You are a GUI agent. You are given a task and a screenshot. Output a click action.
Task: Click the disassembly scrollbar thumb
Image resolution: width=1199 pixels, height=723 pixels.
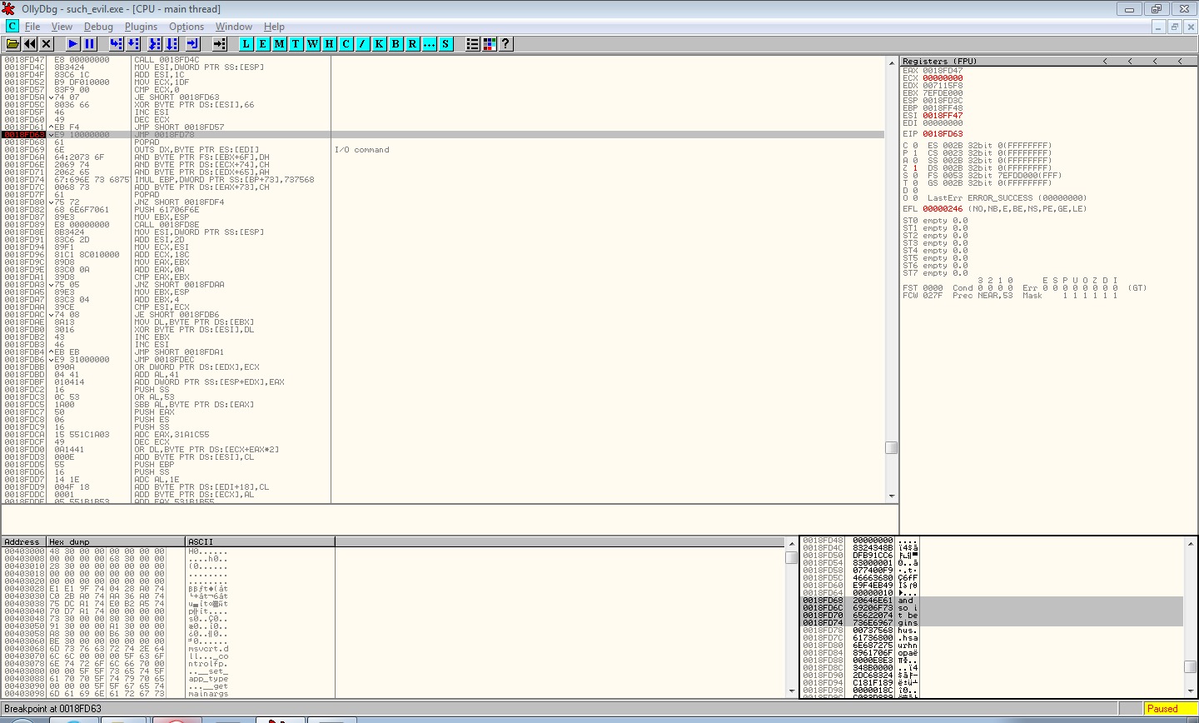pyautogui.click(x=891, y=447)
